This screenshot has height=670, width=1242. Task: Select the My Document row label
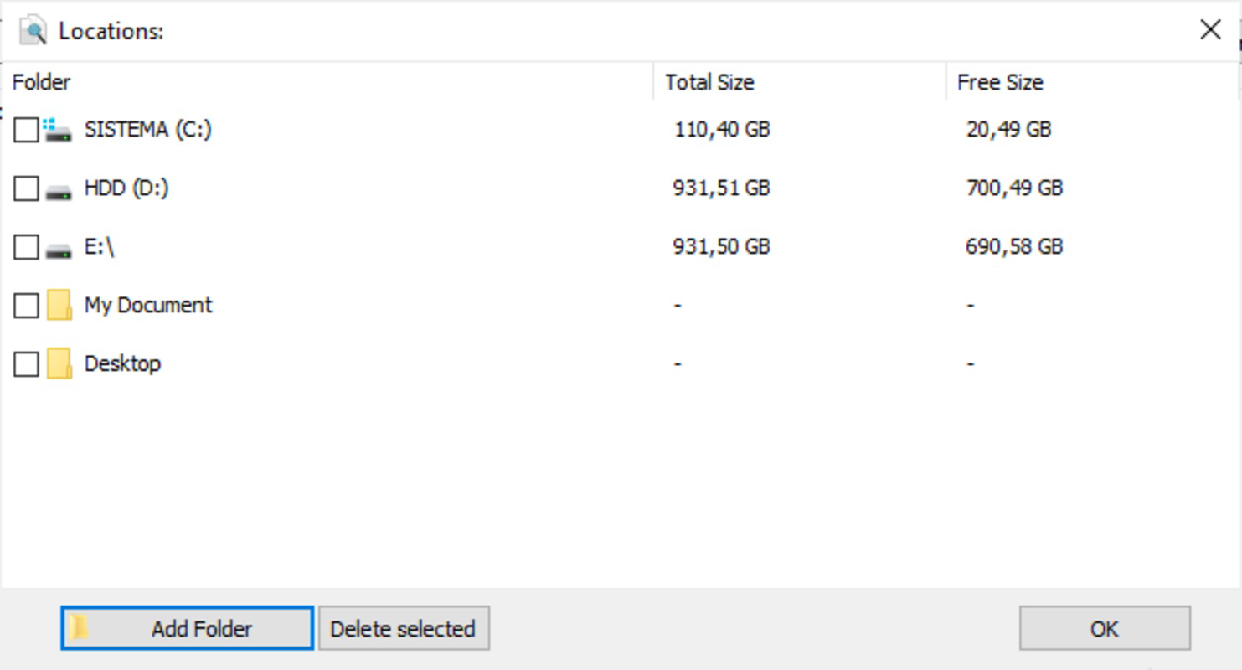pos(148,305)
